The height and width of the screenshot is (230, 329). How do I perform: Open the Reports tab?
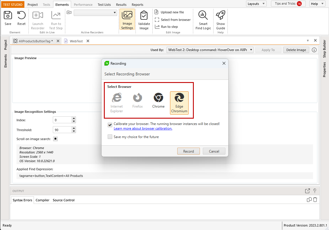(x=138, y=5)
